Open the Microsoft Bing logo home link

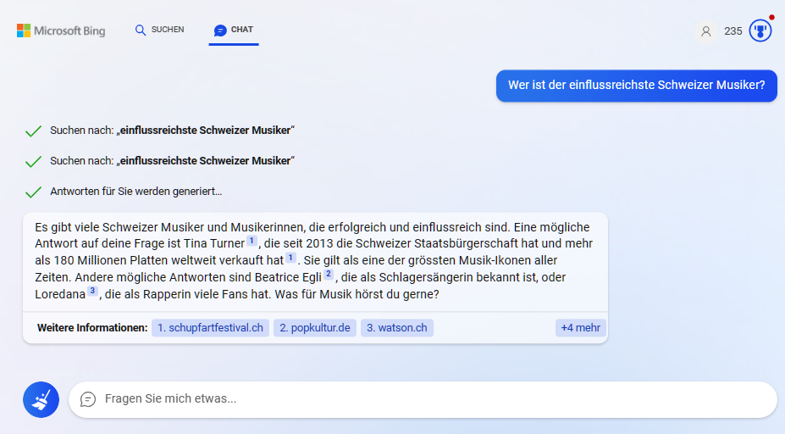(x=61, y=31)
